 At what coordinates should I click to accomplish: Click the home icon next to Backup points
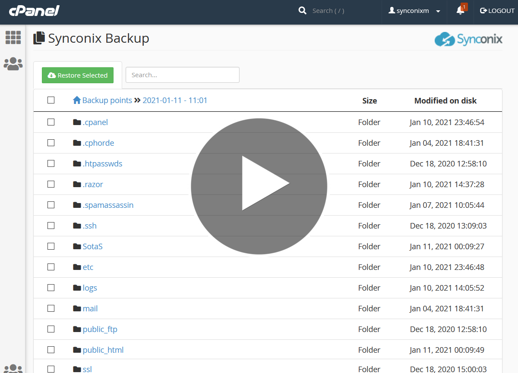click(76, 100)
